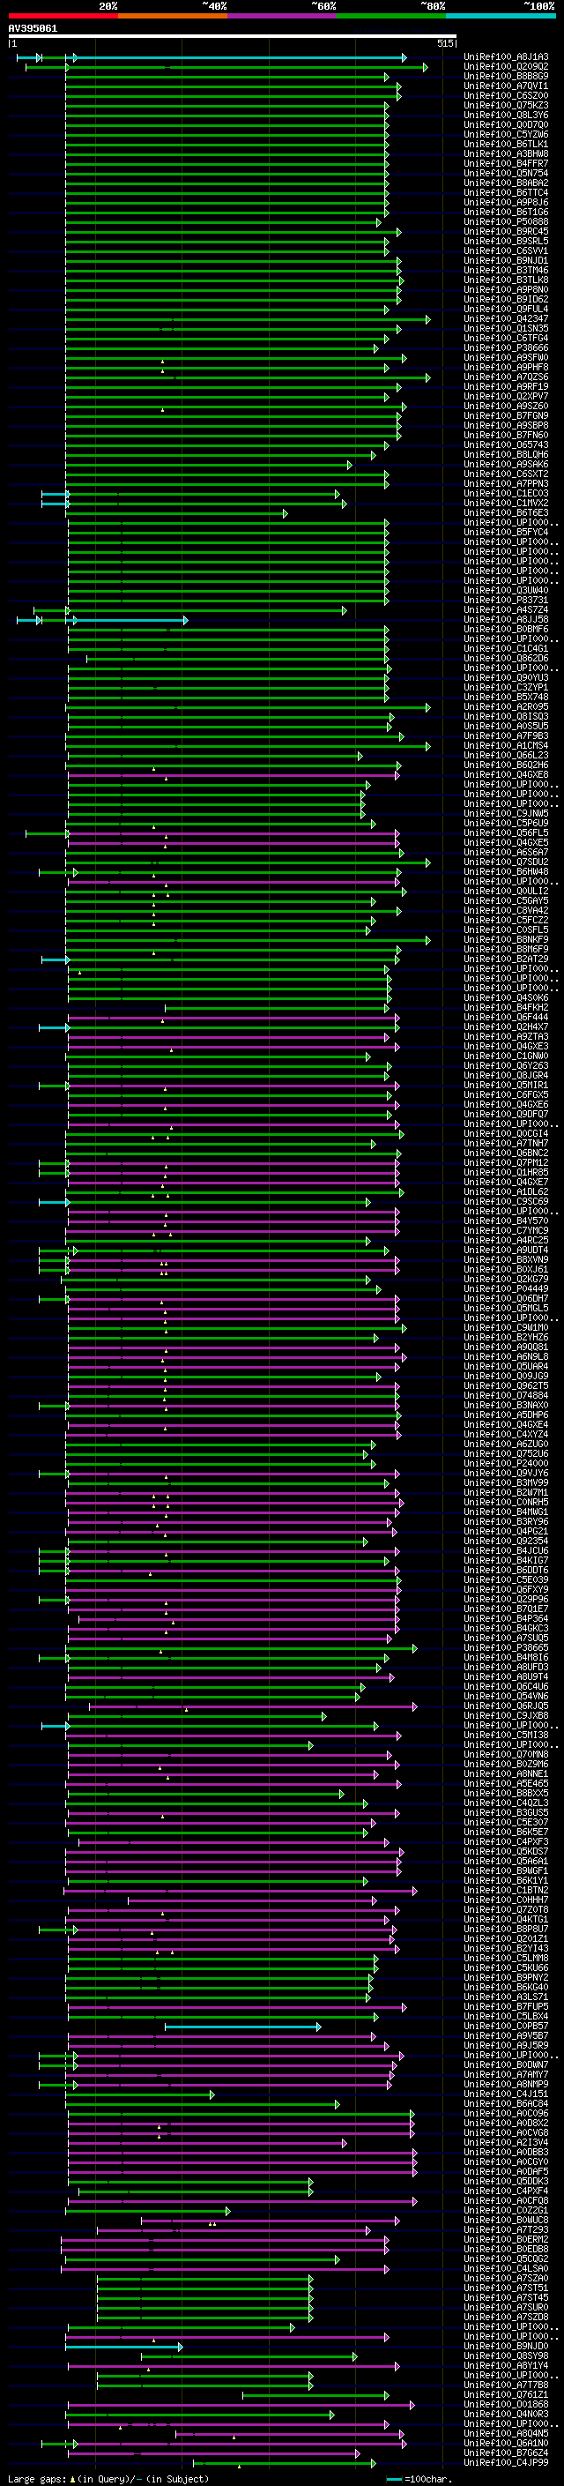564x2486 pixels.
Task: Choose hit UniRef100_P38666
Action: [506, 348]
